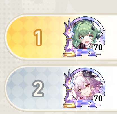Click the flame gem atop the rank 1 trophy
Screen dimensions: 117x114
(69, 31)
